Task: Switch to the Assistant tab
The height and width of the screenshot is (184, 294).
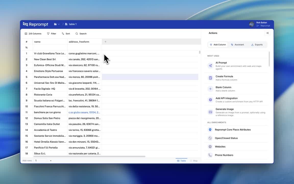Action: 237,45
